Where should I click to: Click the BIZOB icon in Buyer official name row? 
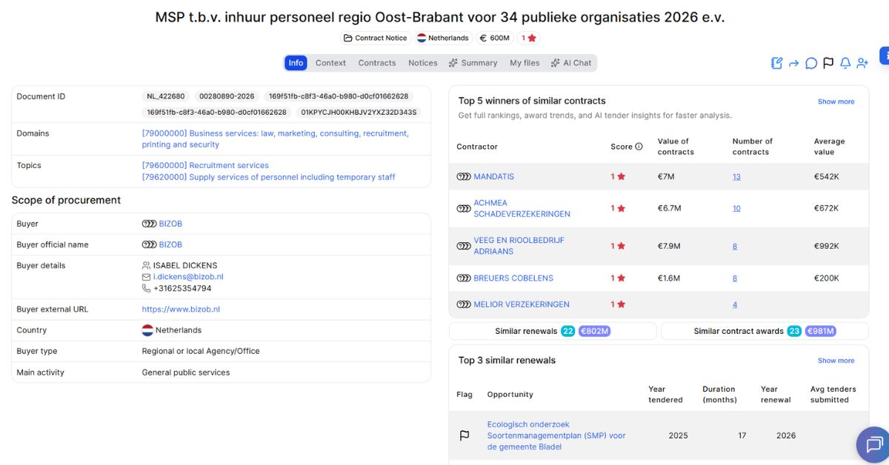click(x=149, y=244)
